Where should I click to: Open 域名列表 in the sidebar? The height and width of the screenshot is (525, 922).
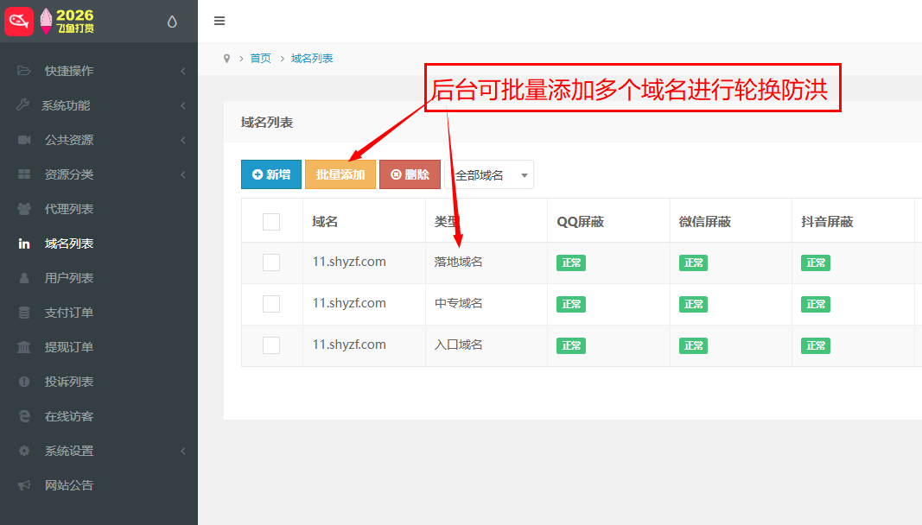69,244
